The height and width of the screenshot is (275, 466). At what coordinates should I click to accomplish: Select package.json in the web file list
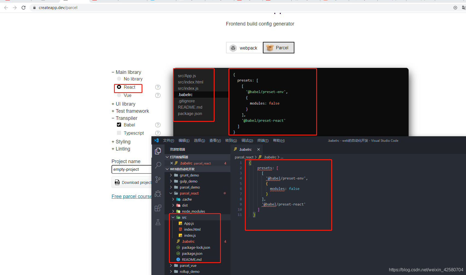[190, 114]
